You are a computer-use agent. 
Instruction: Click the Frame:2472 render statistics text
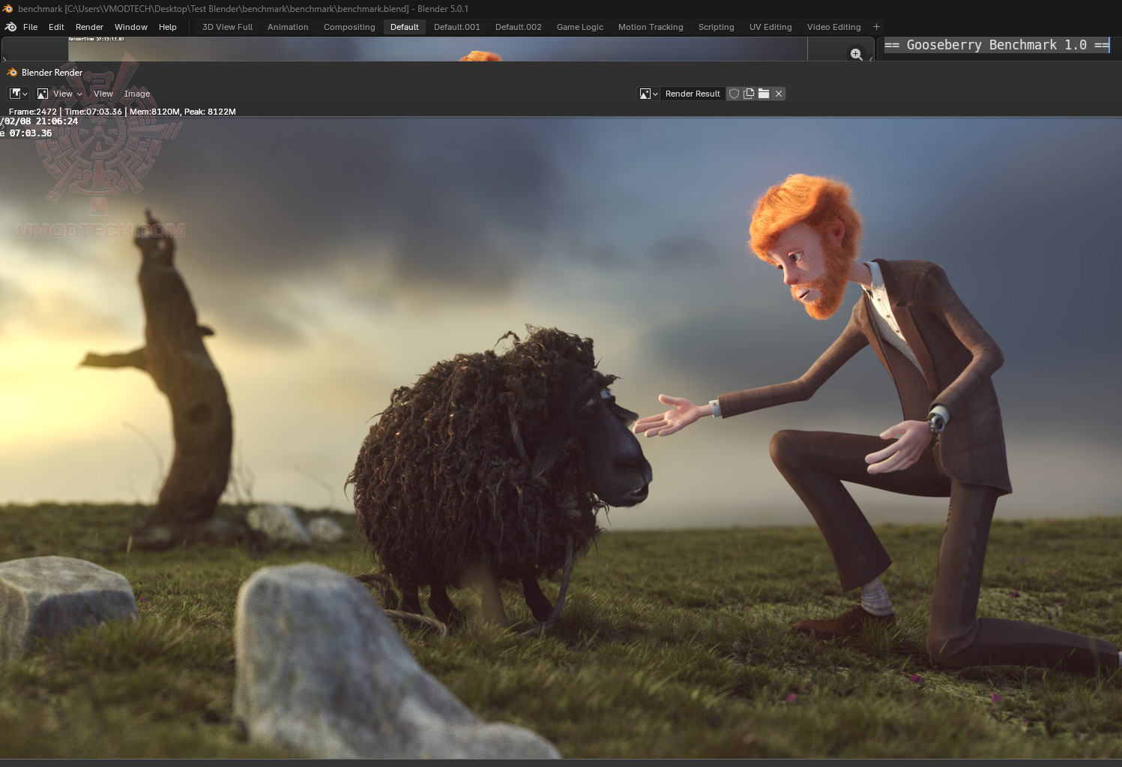click(122, 112)
